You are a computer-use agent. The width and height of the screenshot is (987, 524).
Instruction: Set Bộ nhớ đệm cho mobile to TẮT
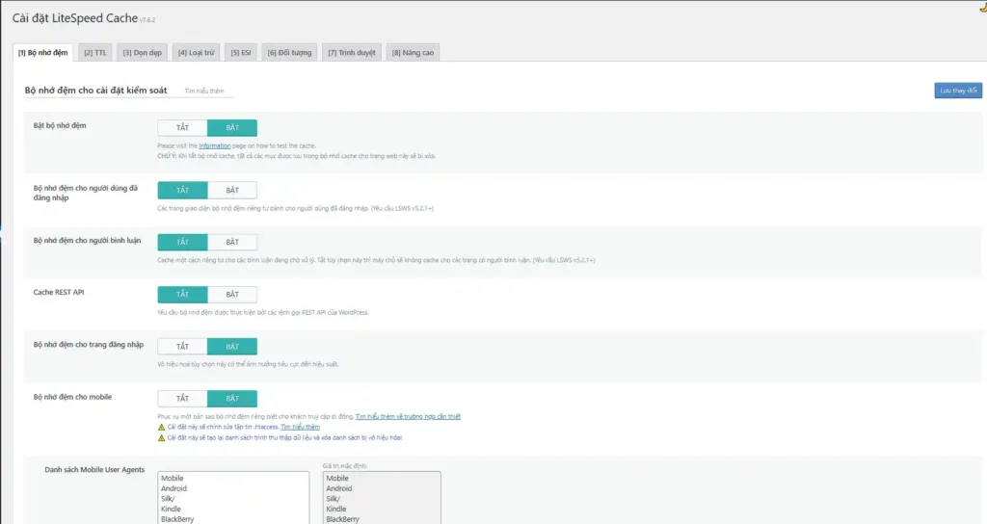tap(182, 399)
